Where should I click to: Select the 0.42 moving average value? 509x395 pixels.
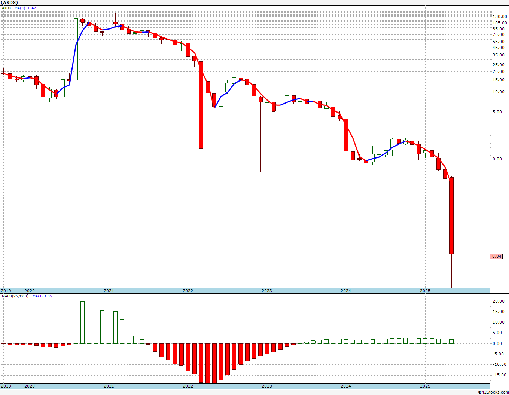32,8
